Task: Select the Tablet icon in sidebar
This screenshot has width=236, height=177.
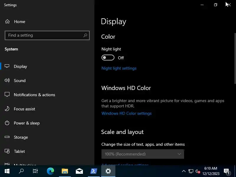Action: tap(7, 151)
